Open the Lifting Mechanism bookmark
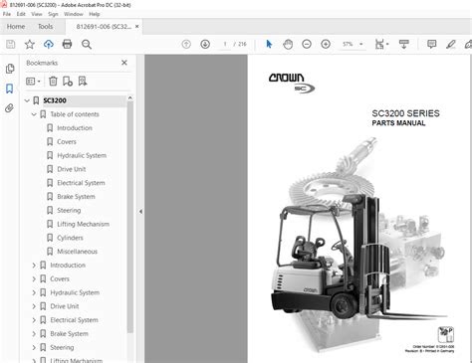Viewport: 472px width, 363px height. pos(83,224)
